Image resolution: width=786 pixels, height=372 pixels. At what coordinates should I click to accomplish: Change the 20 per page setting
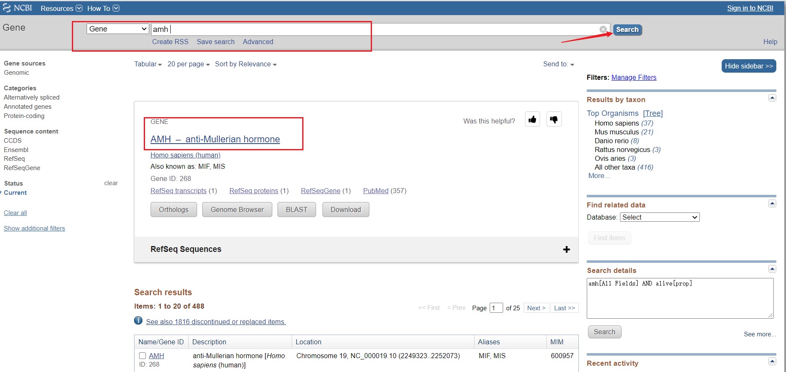[188, 64]
